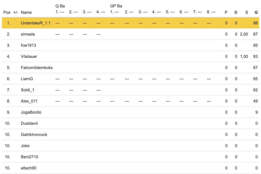Open UndertakeR_1.1 player profile
Image resolution: width=261 pixels, height=174 pixels.
(x=35, y=23)
